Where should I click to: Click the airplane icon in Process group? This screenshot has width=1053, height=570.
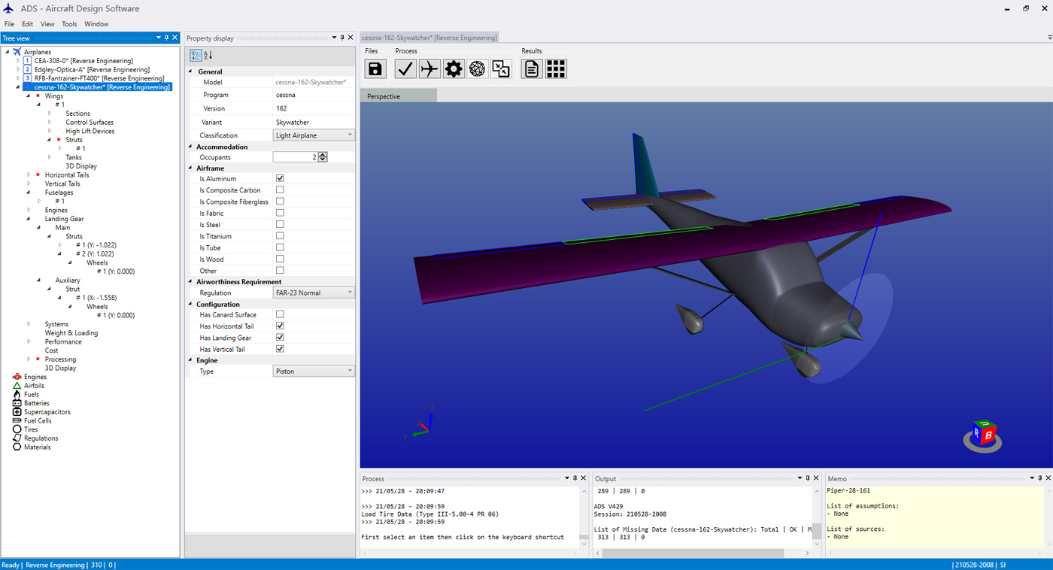(429, 69)
